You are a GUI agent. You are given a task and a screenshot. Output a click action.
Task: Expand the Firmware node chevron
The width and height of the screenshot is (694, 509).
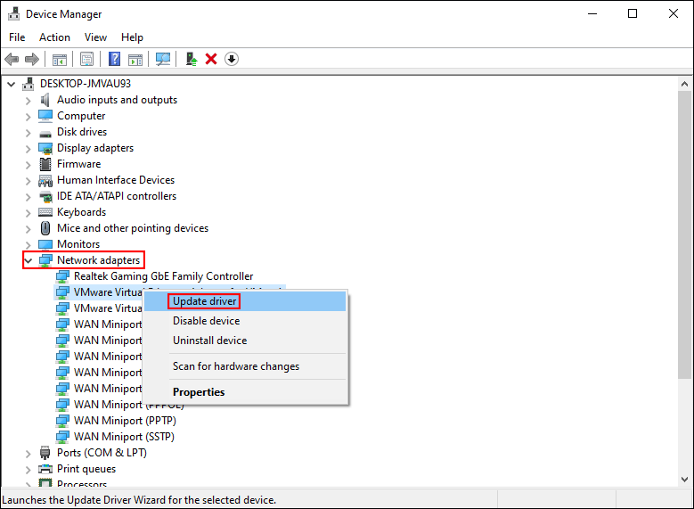click(29, 165)
